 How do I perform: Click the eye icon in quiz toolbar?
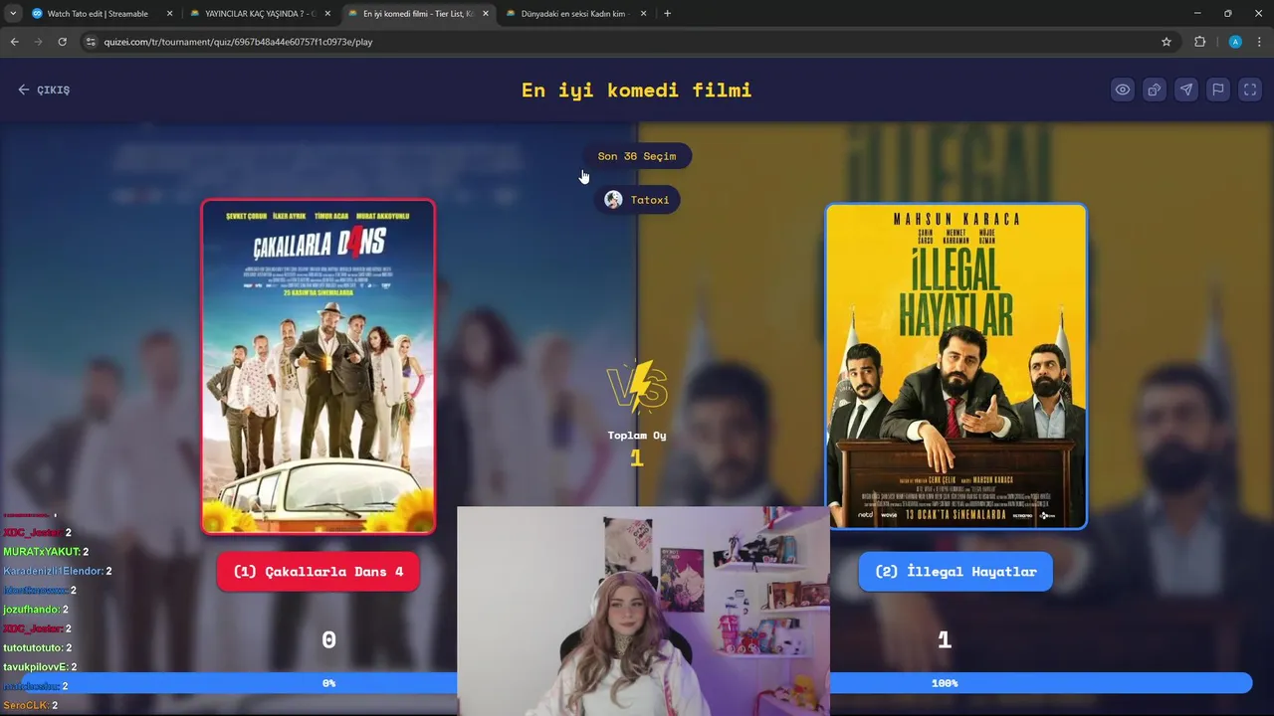(x=1123, y=89)
